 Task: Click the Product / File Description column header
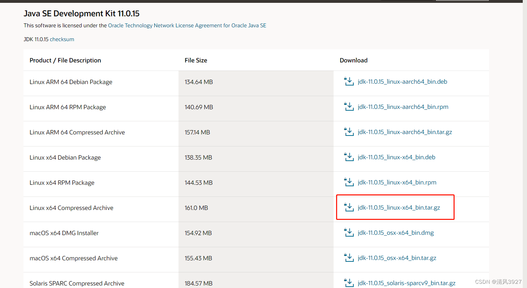pyautogui.click(x=65, y=60)
